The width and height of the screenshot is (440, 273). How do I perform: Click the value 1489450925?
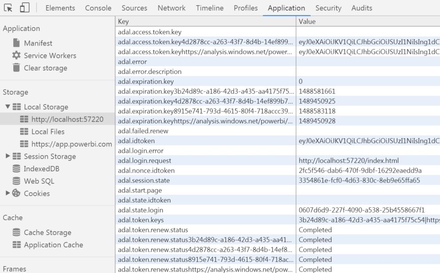pyautogui.click(x=317, y=101)
